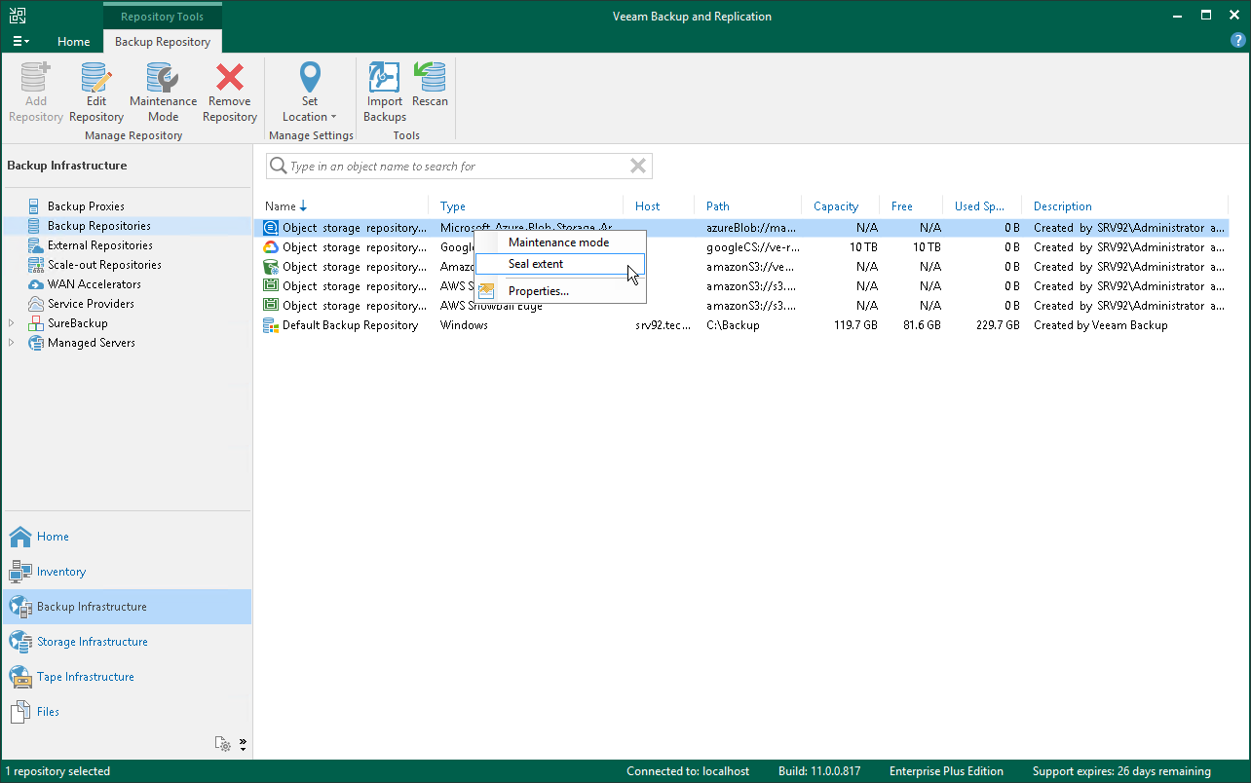1251x783 pixels.
Task: Switch to the Home ribbon tab
Action: click(x=73, y=42)
